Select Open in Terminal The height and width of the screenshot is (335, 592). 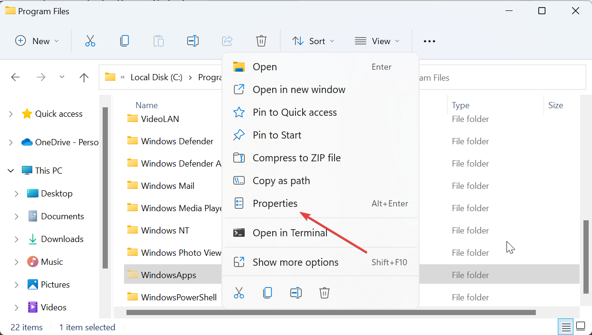(x=290, y=233)
